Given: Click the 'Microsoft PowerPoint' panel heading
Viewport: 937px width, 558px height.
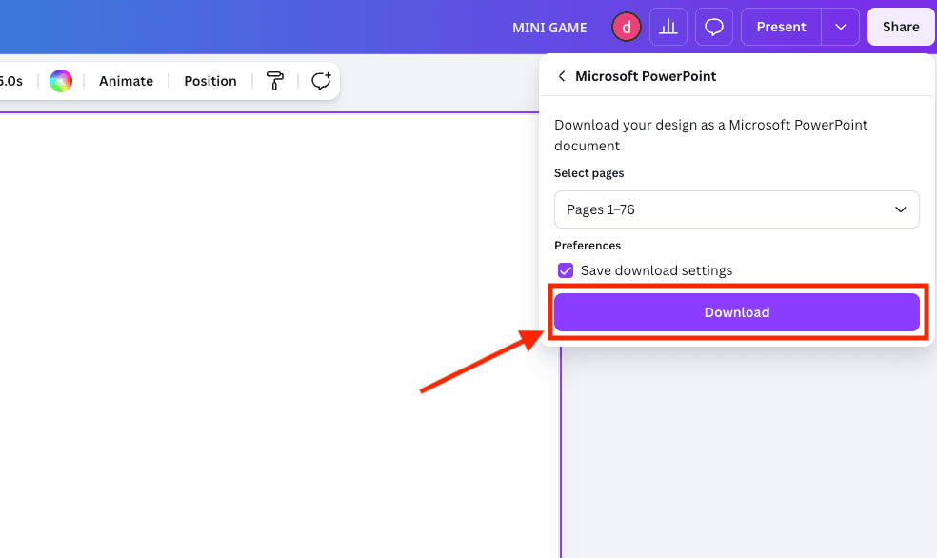Looking at the screenshot, I should click(646, 76).
